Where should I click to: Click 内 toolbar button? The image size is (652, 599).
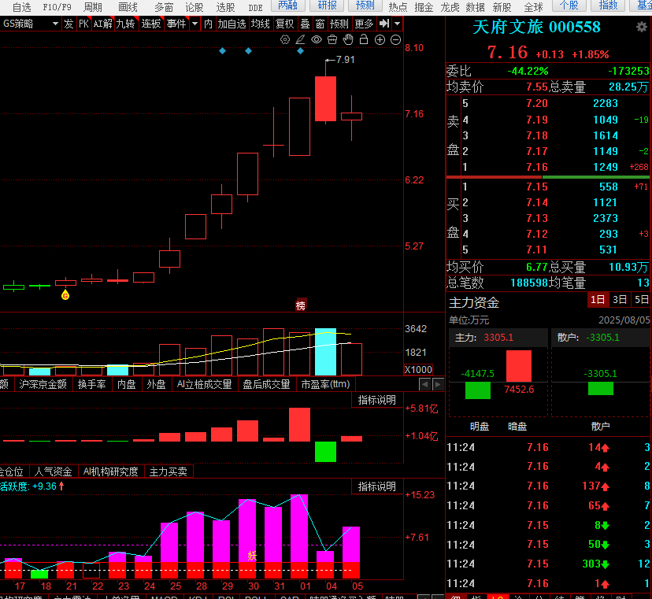click(208, 24)
